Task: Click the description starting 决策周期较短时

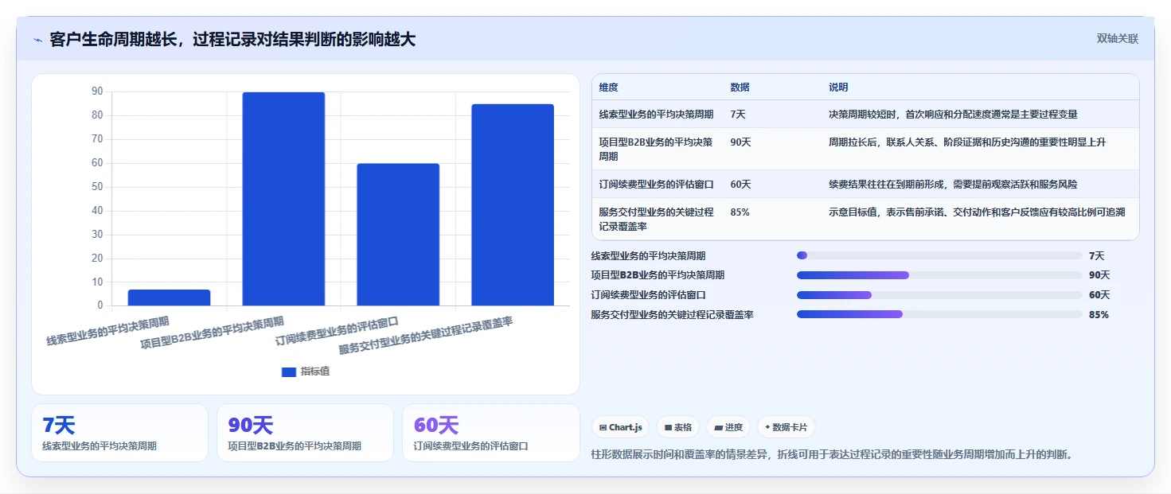Action: pos(953,115)
